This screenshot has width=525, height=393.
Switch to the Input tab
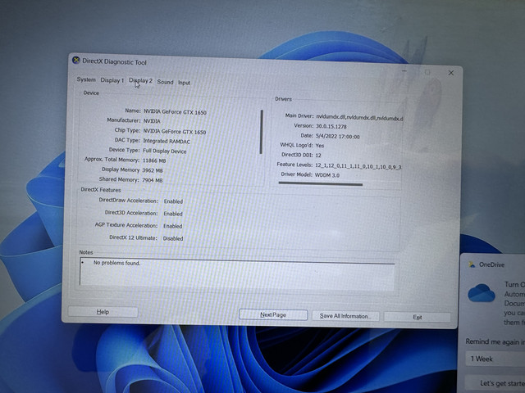(184, 83)
